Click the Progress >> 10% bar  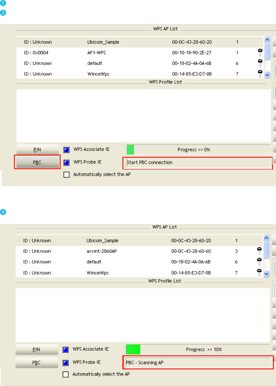[198, 350]
